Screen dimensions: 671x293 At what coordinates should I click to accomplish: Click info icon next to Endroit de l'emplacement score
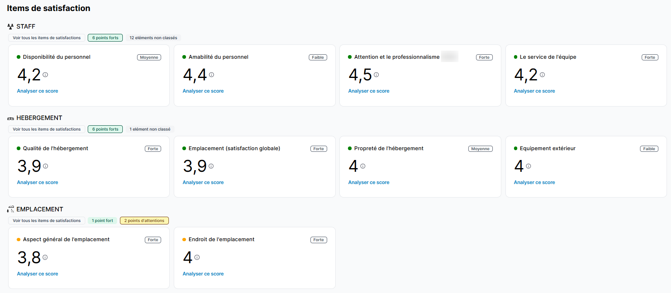[x=197, y=257]
